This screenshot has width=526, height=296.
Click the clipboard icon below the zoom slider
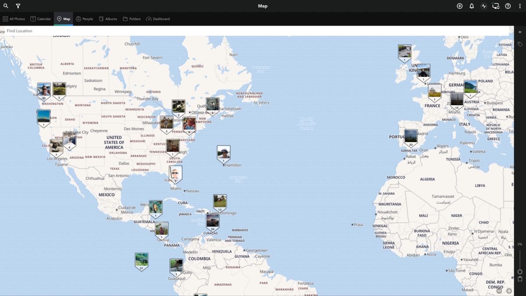(520, 278)
